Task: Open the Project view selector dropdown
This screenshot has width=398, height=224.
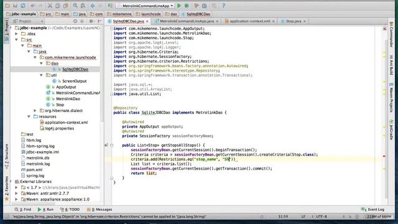Action: tap(29, 21)
